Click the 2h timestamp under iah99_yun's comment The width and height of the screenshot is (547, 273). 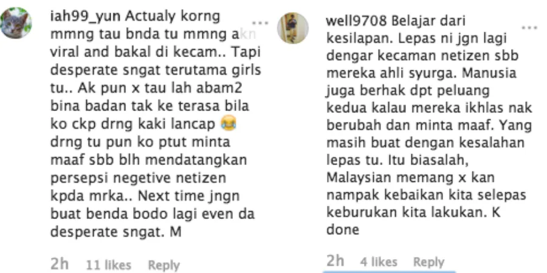60,265
